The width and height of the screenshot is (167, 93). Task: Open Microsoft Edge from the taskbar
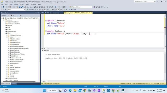[70, 90]
